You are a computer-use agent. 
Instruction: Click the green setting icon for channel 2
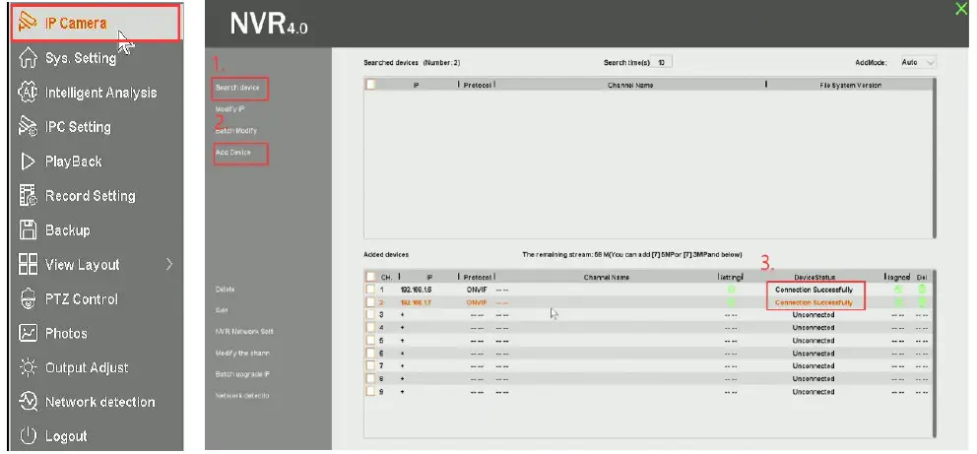[x=731, y=302]
